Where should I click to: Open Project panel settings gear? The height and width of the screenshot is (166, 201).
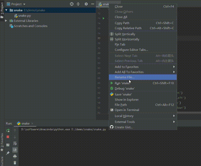coord(86,4)
